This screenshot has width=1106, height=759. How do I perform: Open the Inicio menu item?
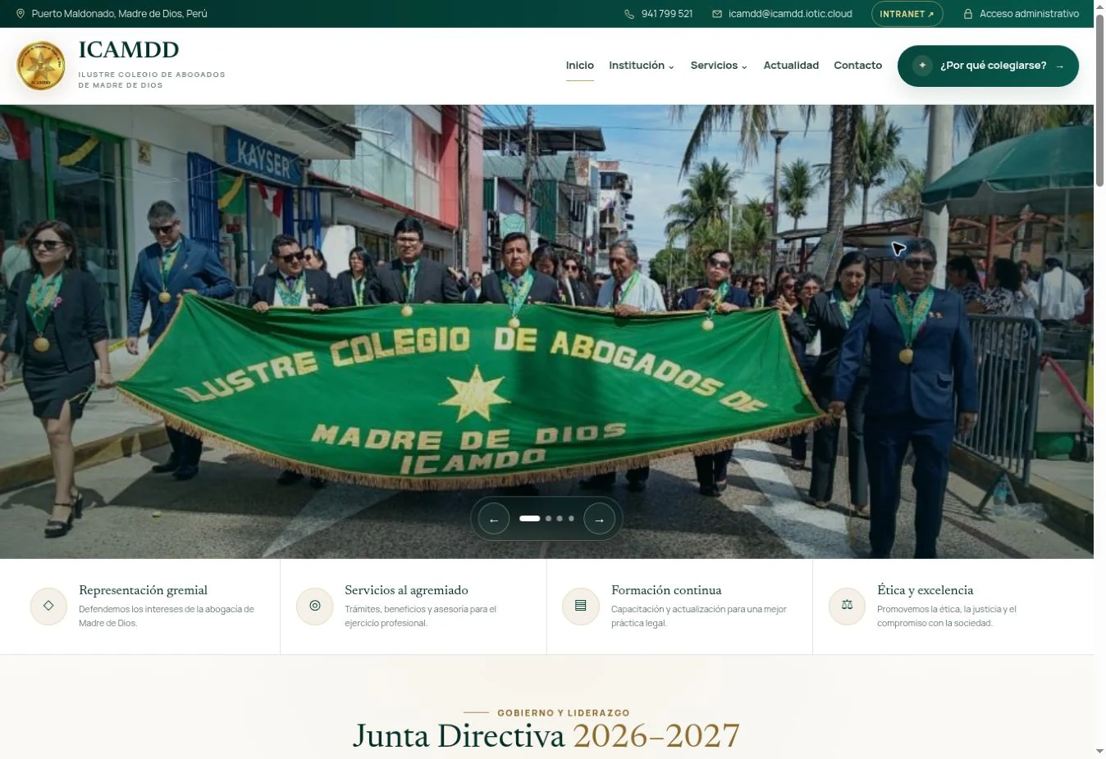pos(580,66)
